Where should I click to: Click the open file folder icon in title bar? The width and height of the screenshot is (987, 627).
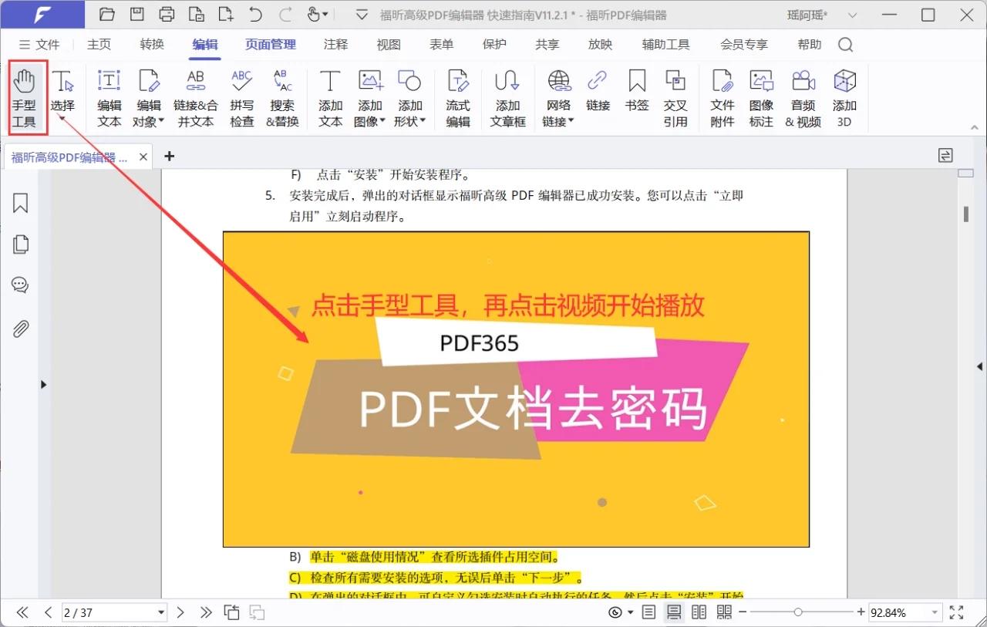click(107, 15)
